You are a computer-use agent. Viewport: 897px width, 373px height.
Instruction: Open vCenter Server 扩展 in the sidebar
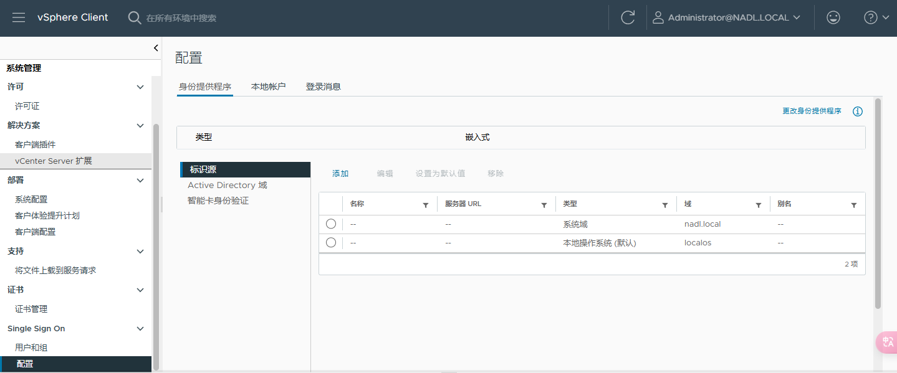(75, 161)
